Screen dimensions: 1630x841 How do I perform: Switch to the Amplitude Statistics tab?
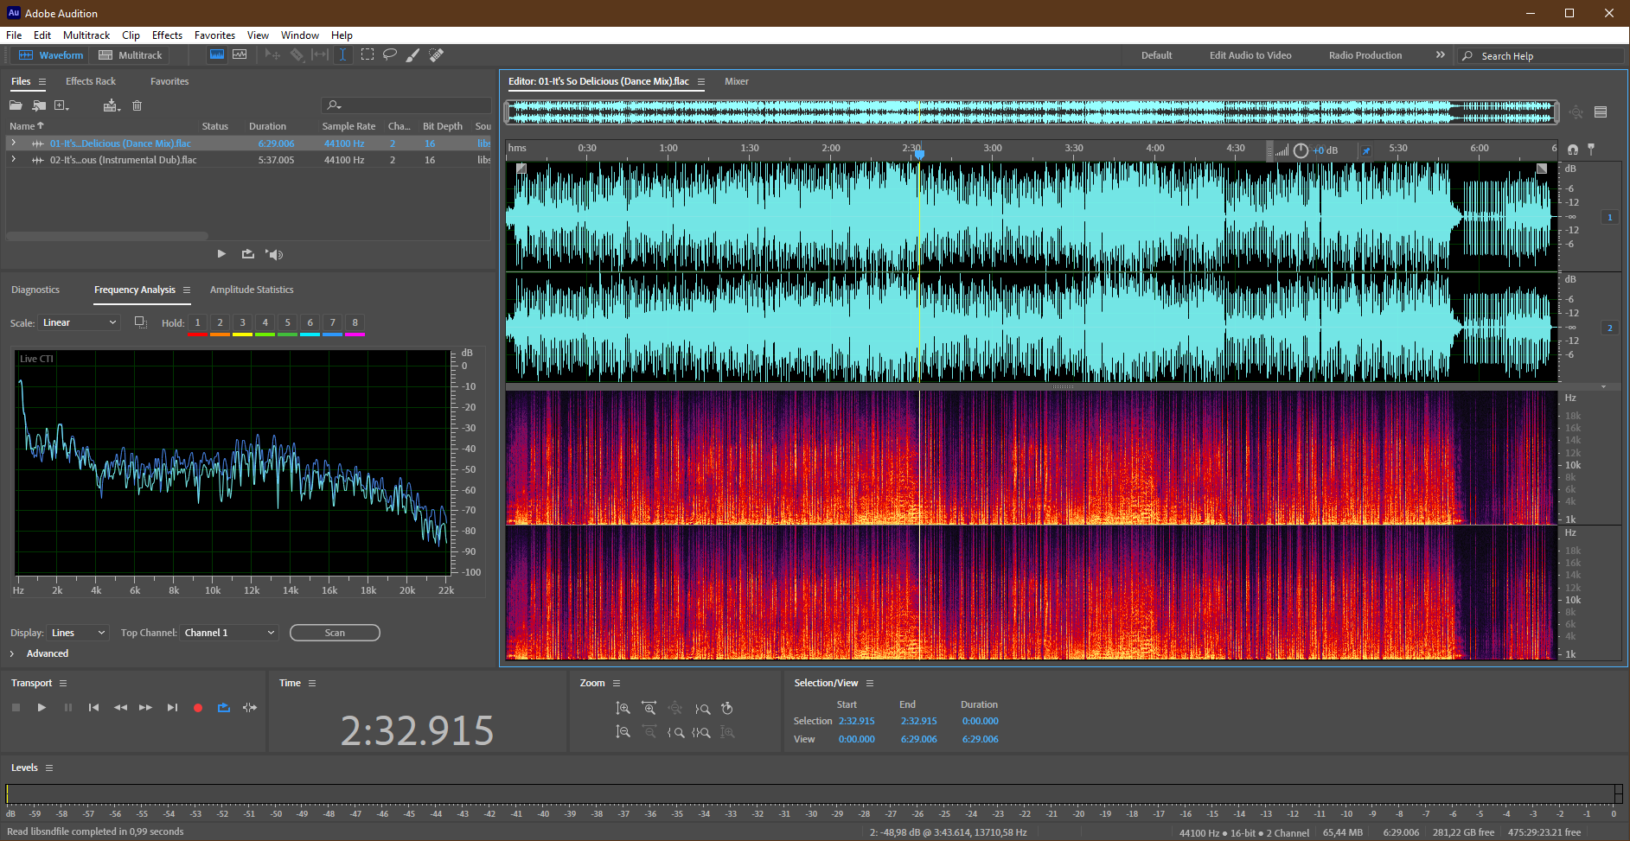[252, 290]
